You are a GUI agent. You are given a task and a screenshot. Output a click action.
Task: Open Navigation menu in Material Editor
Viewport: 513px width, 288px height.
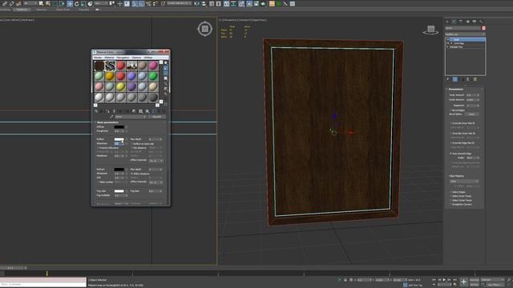click(123, 58)
